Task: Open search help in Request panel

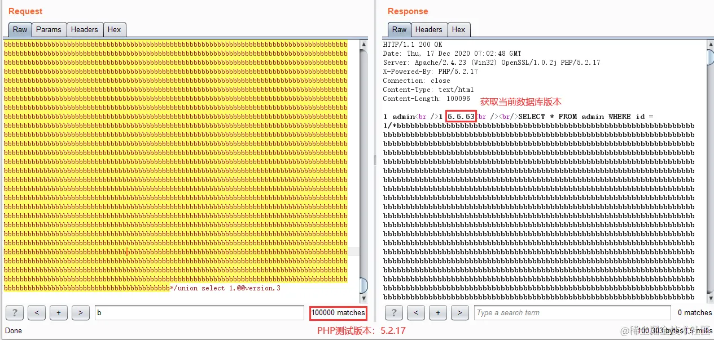Action: [15, 312]
